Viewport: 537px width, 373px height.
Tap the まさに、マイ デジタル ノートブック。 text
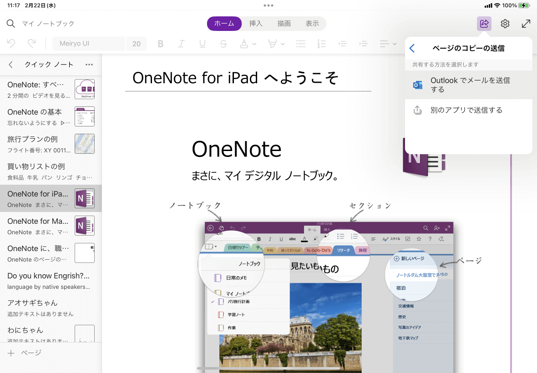[265, 176]
